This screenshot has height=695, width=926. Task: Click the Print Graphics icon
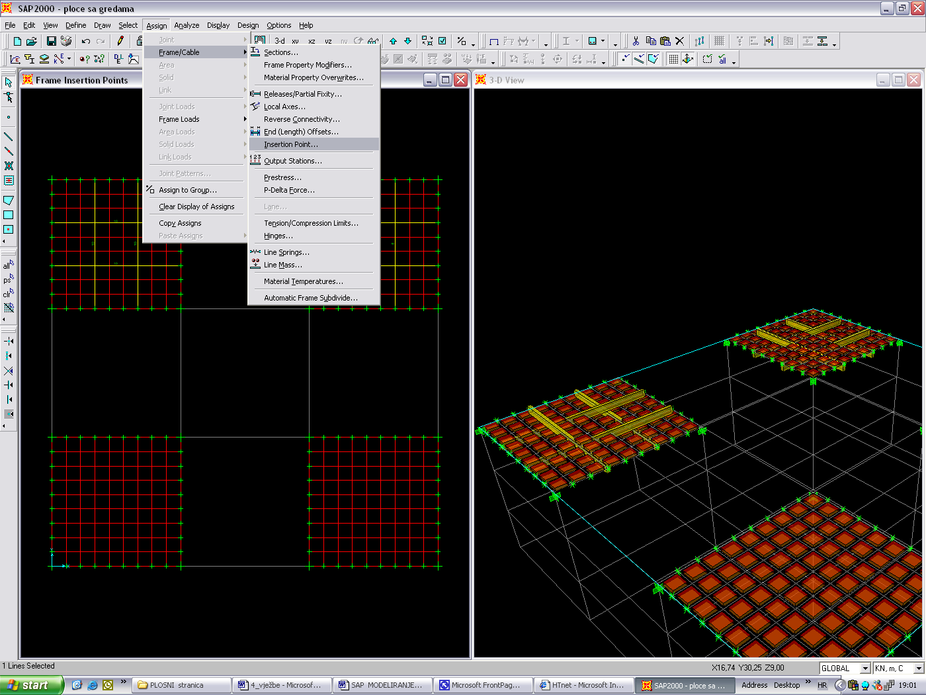point(66,41)
